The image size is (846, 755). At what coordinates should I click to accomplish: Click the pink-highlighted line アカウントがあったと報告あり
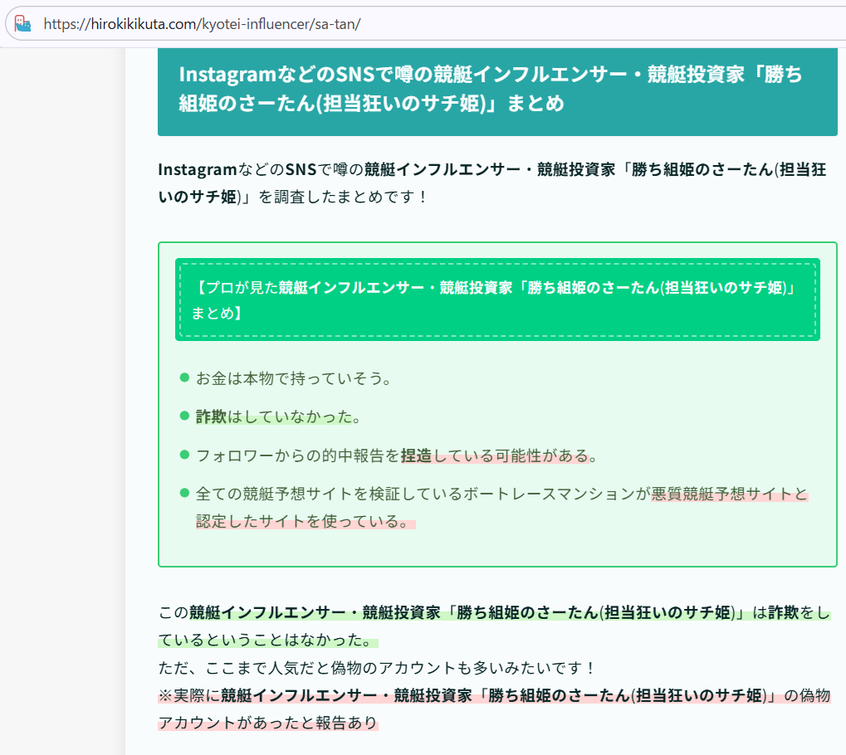[267, 723]
